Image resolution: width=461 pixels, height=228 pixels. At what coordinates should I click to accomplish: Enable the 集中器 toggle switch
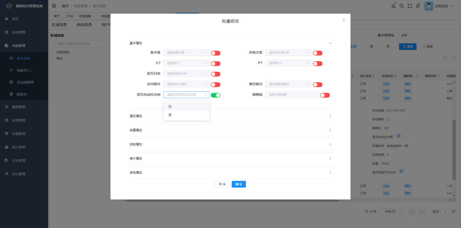[x=215, y=53]
